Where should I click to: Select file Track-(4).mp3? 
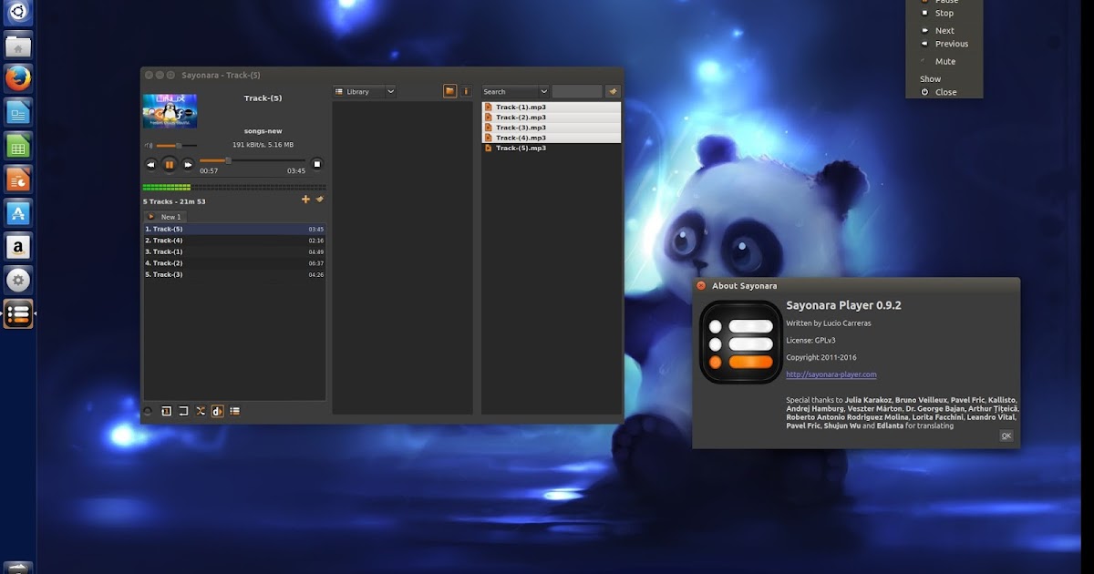click(552, 138)
